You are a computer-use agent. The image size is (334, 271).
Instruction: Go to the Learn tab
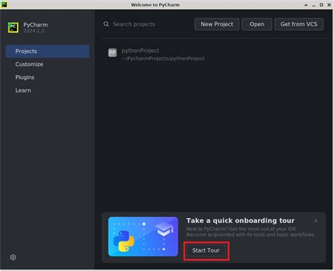pos(48,90)
